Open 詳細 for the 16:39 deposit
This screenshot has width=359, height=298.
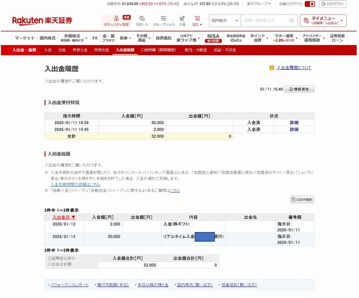click(x=294, y=122)
